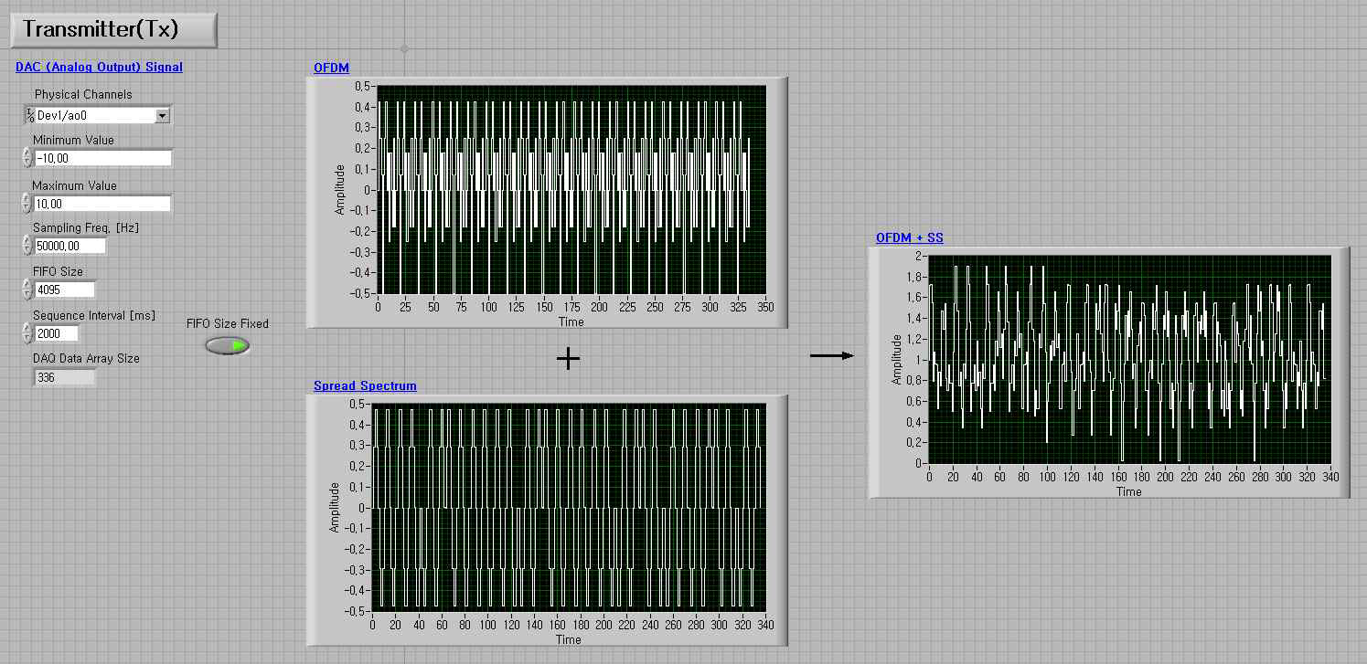The height and width of the screenshot is (664, 1367).
Task: Click the OFDM + SS Amplitude axis label
Action: [897, 359]
